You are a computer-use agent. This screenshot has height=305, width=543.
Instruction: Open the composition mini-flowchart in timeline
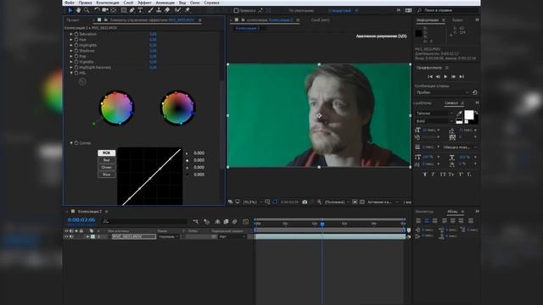[196, 221]
